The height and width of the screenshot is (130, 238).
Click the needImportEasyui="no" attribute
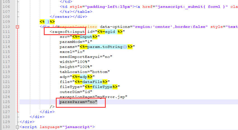coord(86,57)
